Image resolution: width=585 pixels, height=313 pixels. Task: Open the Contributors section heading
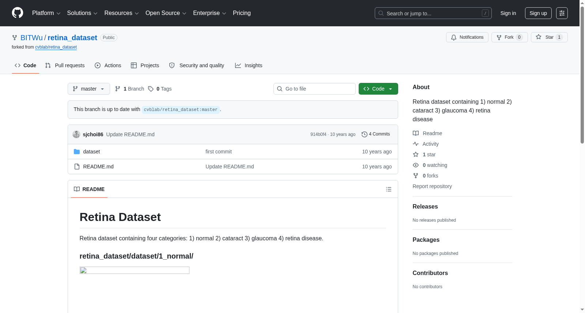430,273
